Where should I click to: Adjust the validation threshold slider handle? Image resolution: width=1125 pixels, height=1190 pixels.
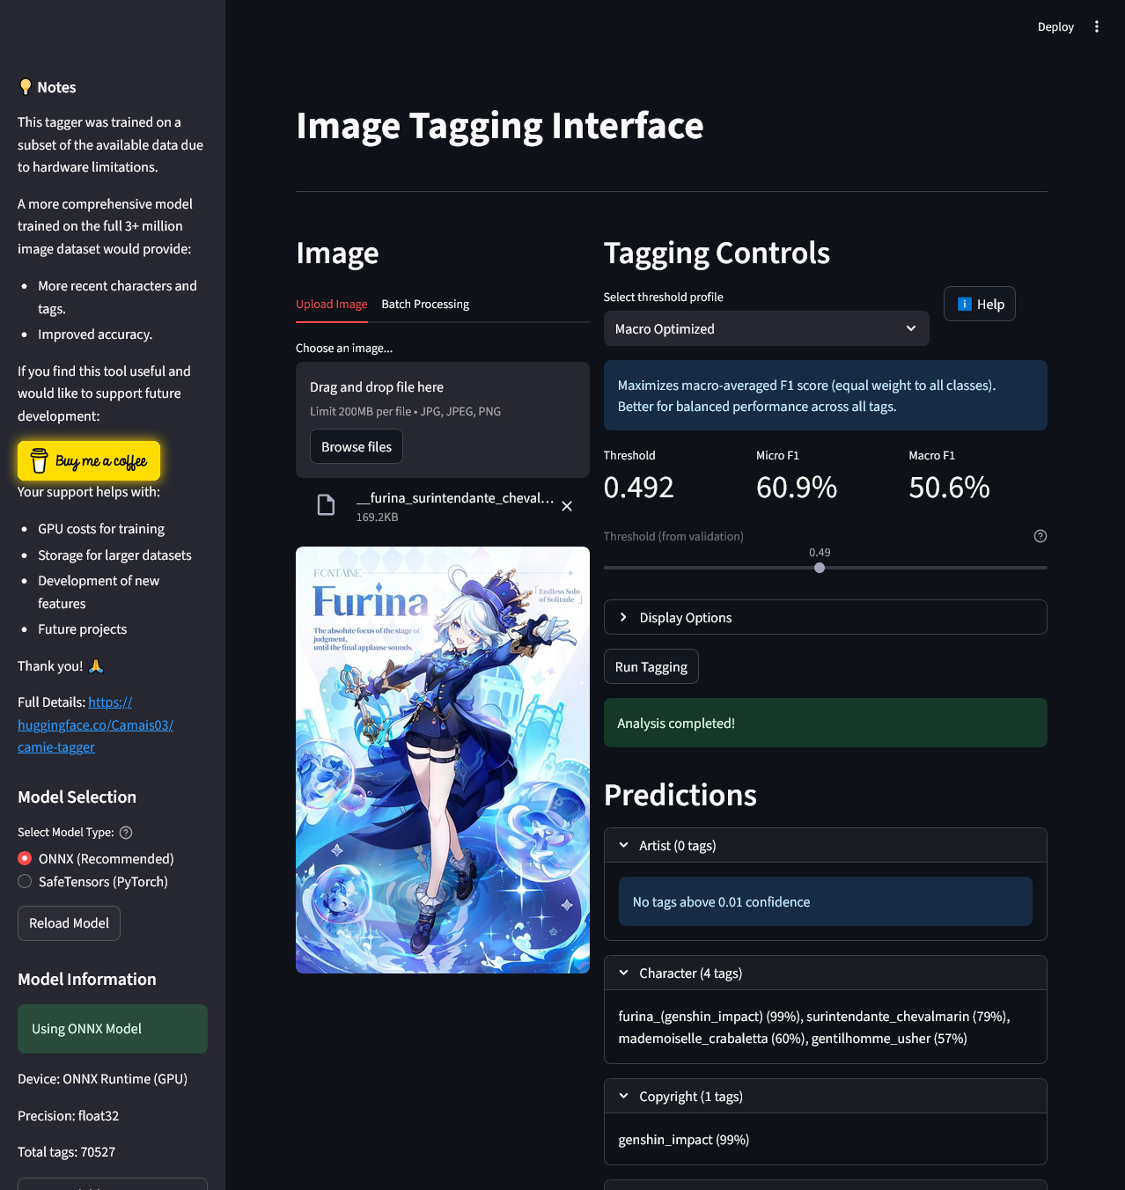point(820,568)
